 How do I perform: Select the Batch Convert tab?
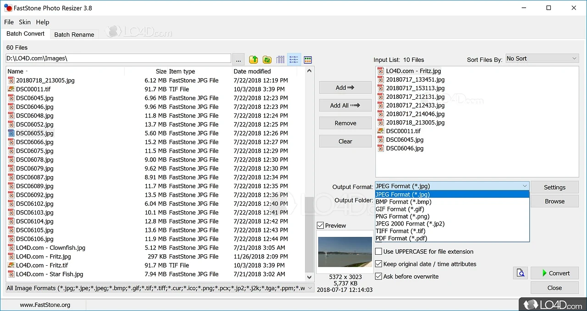click(26, 33)
